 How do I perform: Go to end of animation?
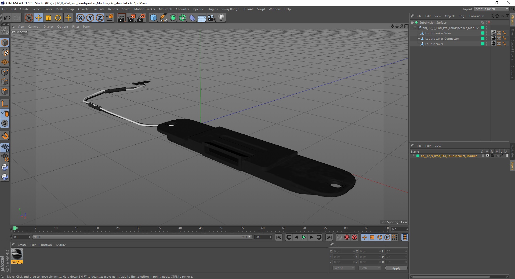click(x=329, y=237)
